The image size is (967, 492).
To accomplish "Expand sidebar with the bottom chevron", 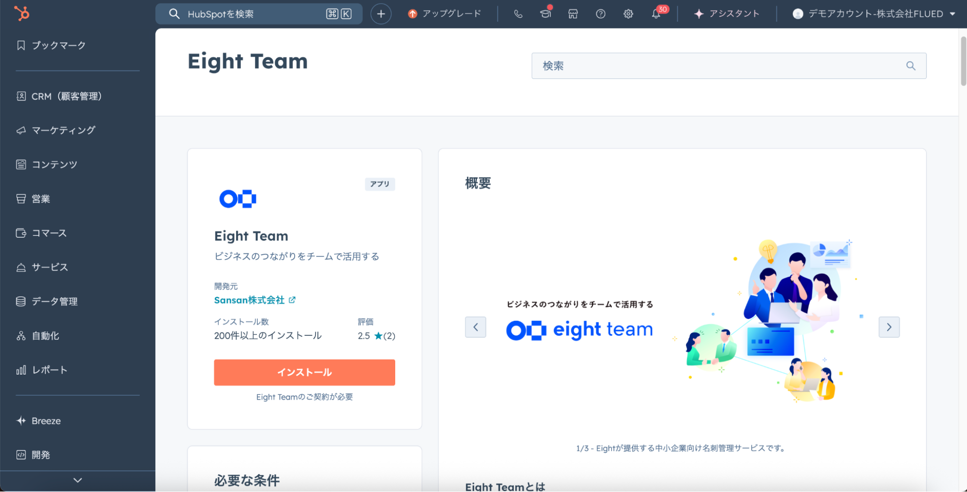I will (77, 480).
